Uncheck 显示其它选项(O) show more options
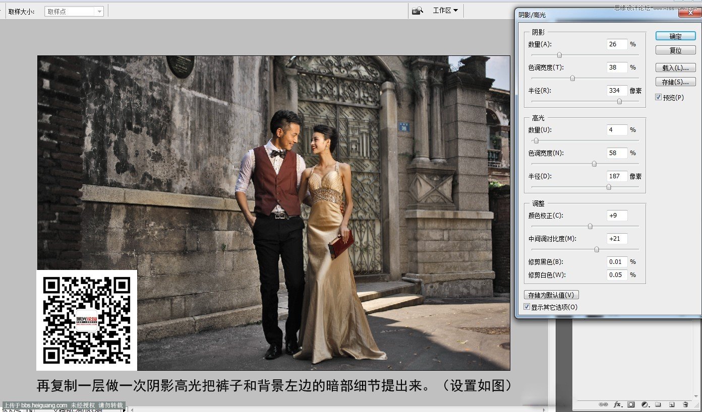Screen dimensions: 702x412 point(527,307)
